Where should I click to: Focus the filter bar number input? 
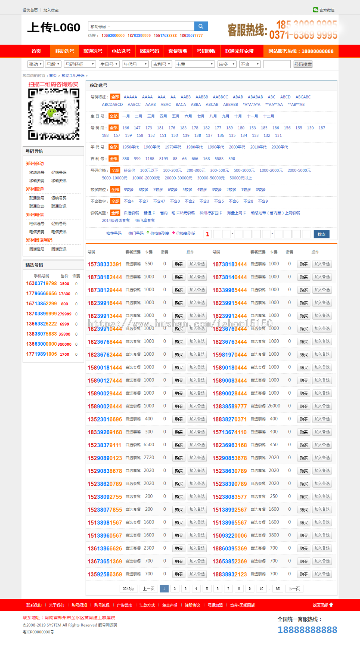[277, 64]
